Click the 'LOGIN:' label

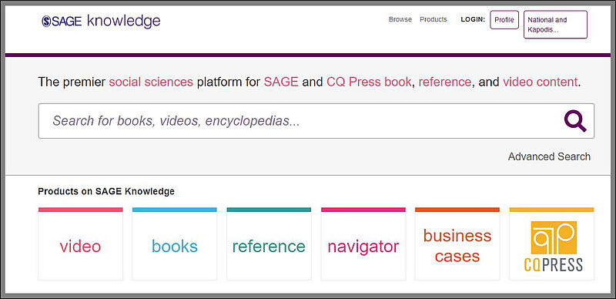click(x=473, y=20)
